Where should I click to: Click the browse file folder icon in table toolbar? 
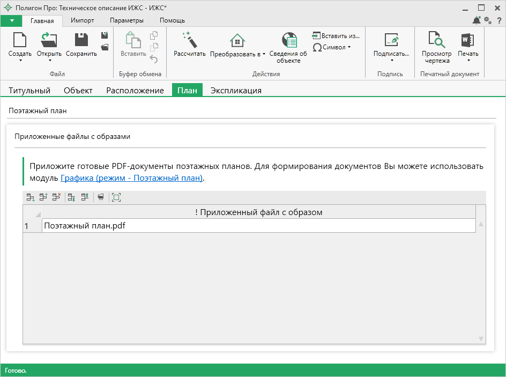100,197
